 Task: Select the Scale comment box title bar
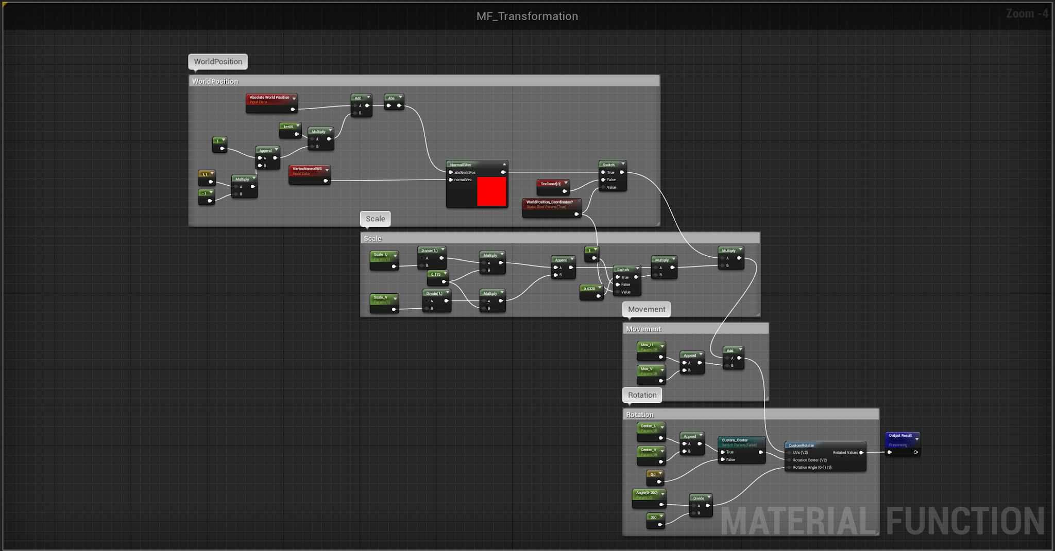[x=560, y=238]
